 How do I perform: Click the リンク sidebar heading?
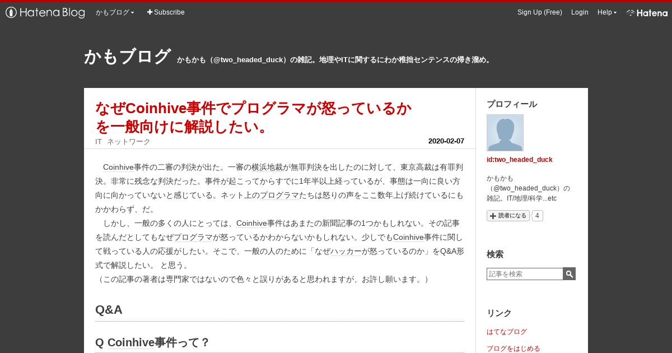(x=499, y=313)
